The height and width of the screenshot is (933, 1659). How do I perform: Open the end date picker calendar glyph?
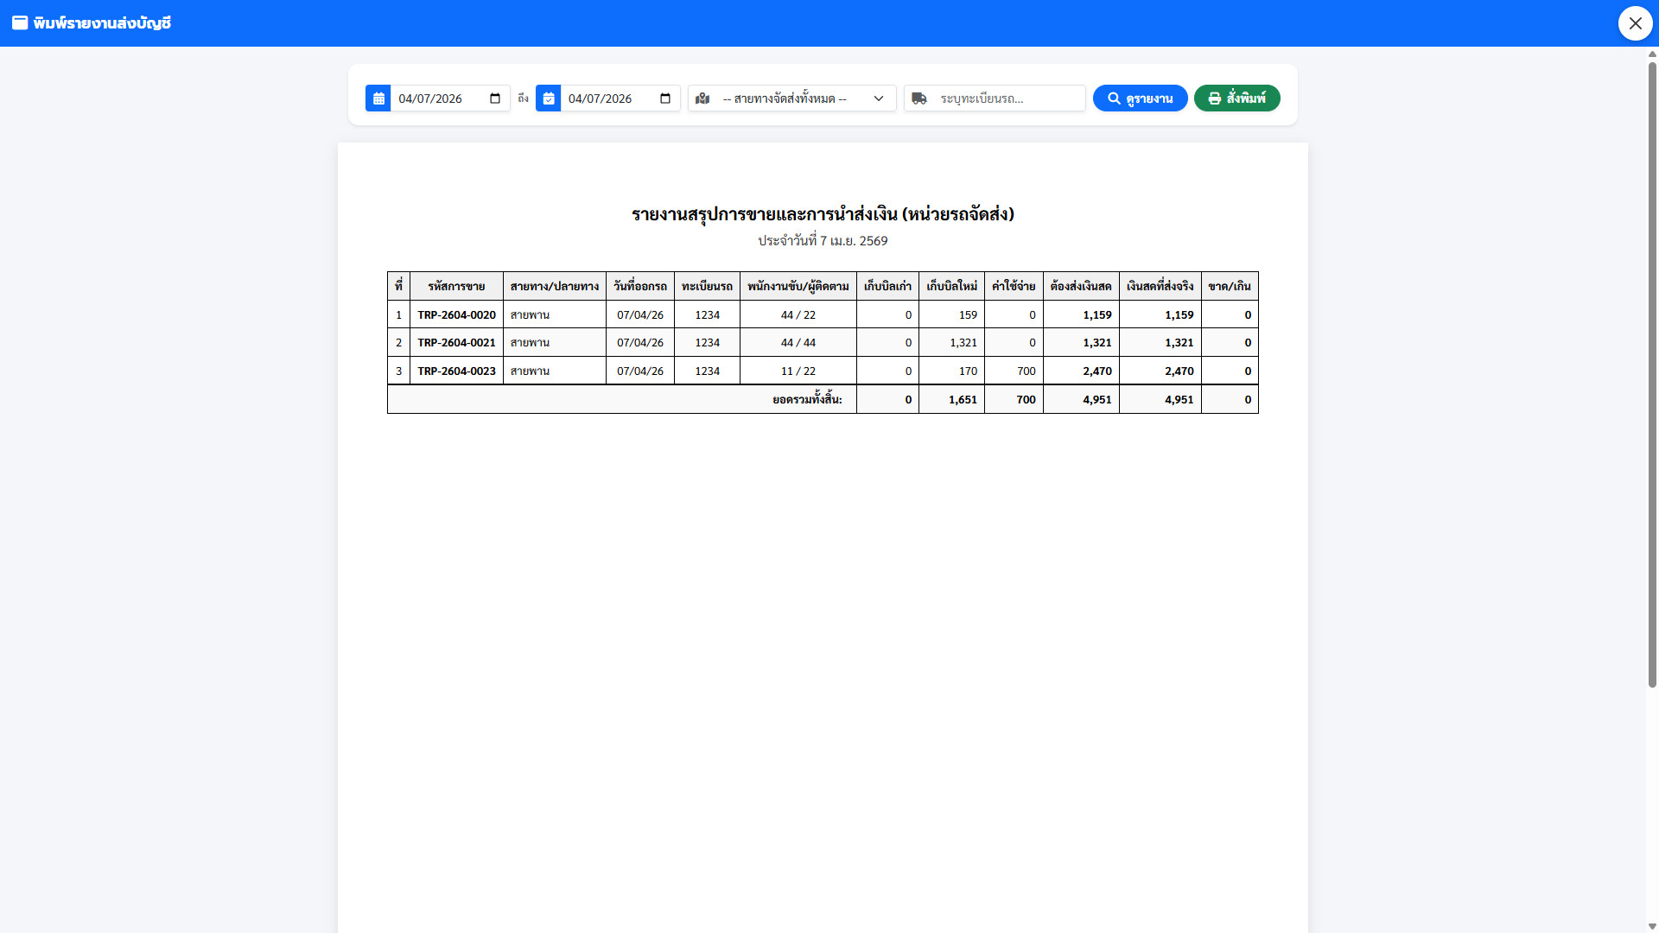[x=665, y=98]
